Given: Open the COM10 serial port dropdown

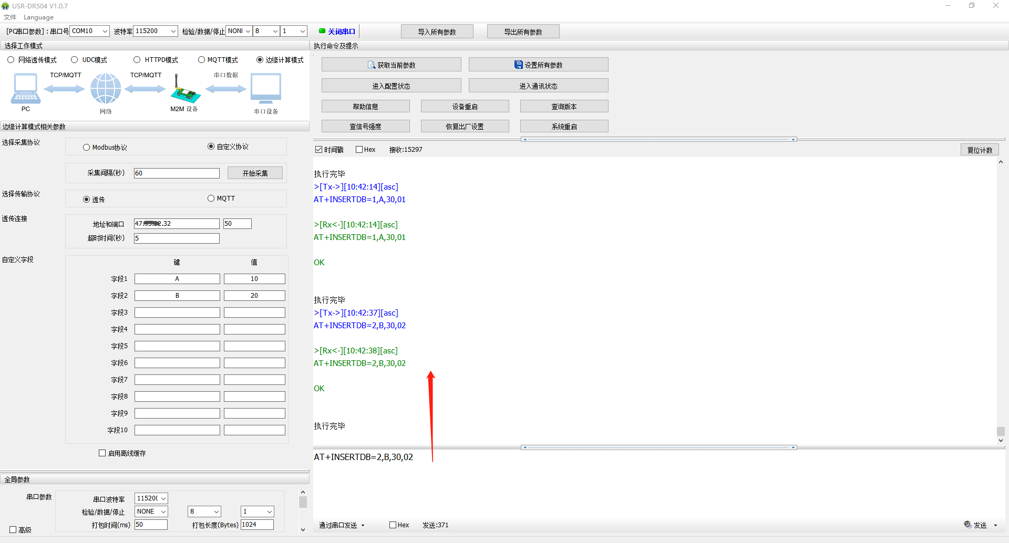Looking at the screenshot, I should pos(105,31).
